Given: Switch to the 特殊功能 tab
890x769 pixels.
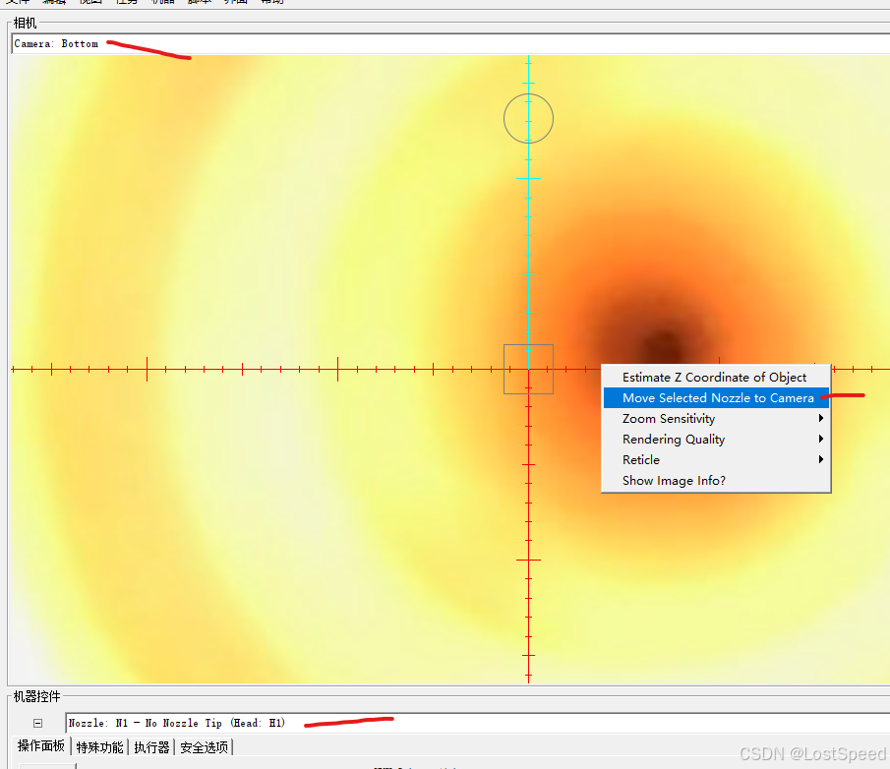Looking at the screenshot, I should pyautogui.click(x=99, y=747).
